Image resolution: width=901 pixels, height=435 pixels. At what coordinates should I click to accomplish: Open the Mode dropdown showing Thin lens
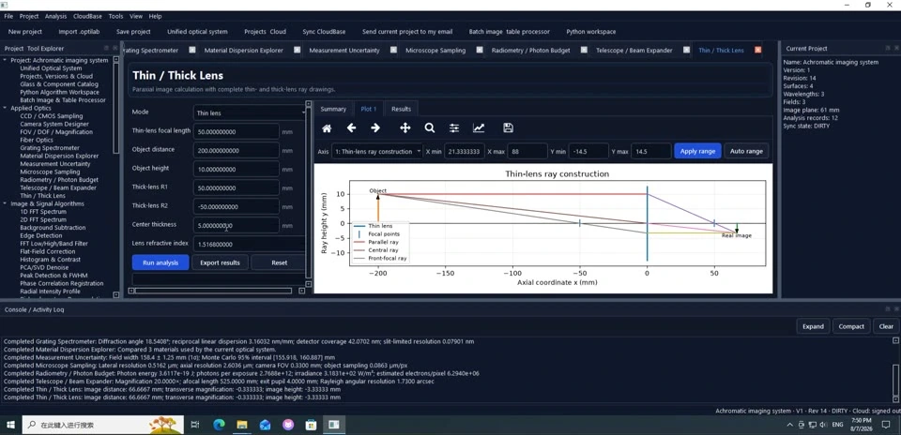[x=250, y=113]
